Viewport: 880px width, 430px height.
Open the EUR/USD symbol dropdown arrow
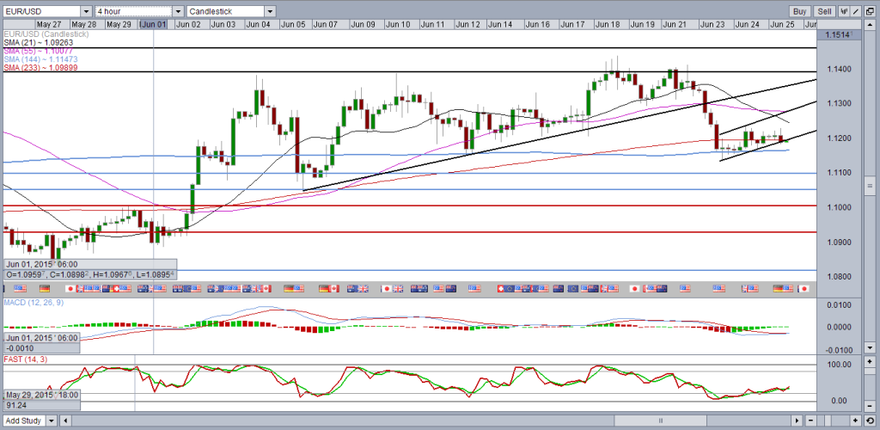(86, 11)
